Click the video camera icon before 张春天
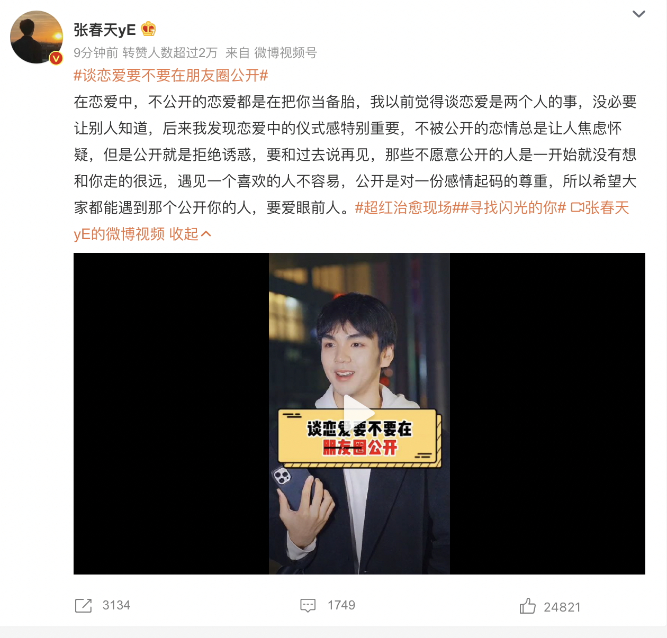The height and width of the screenshot is (638, 667). [x=577, y=208]
